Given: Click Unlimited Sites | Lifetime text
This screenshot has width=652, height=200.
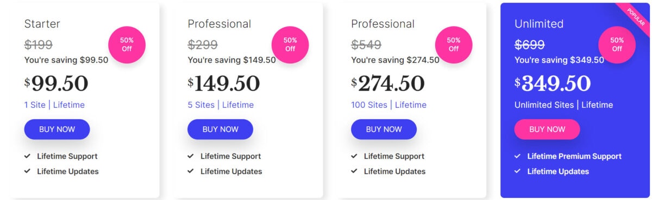Looking at the screenshot, I should 563,105.
